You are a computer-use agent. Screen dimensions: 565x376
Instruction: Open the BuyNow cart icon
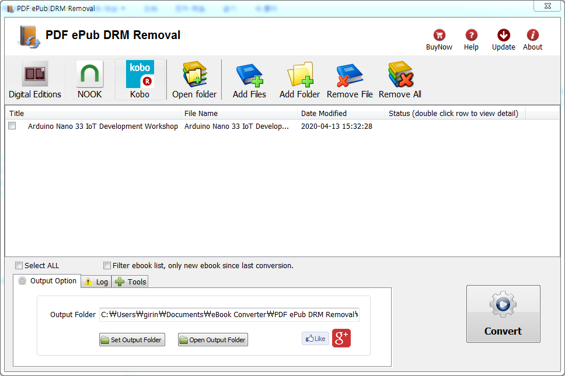[x=440, y=40]
